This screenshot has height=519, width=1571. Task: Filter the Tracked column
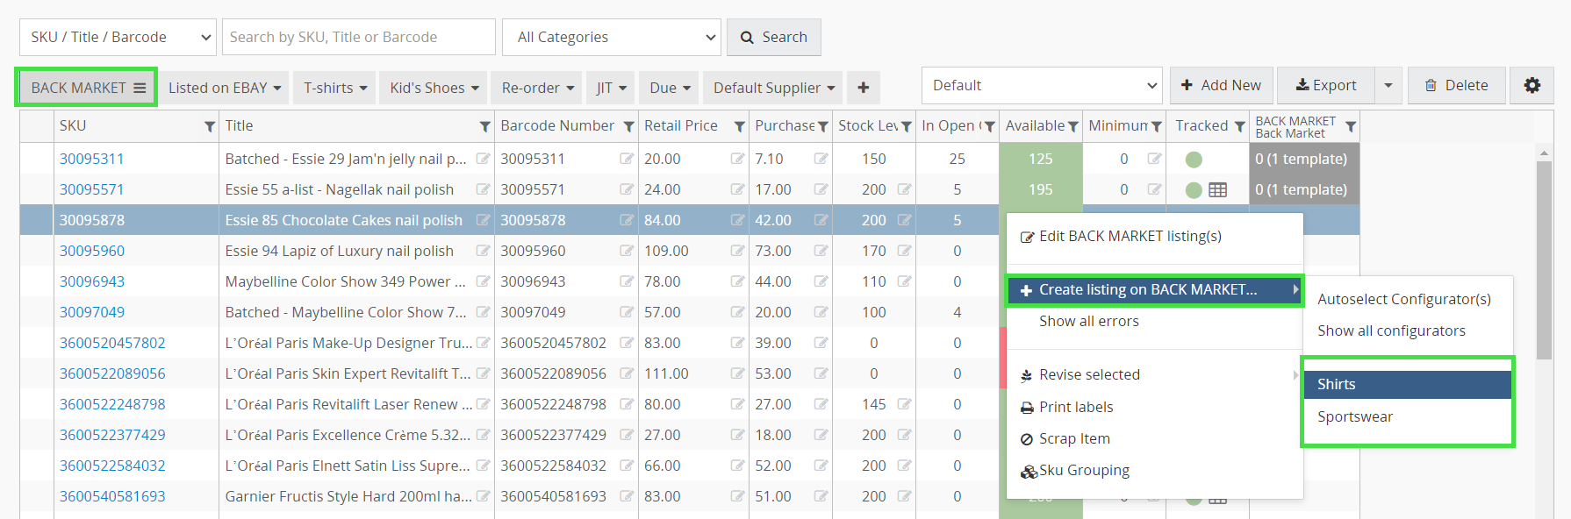(x=1239, y=126)
